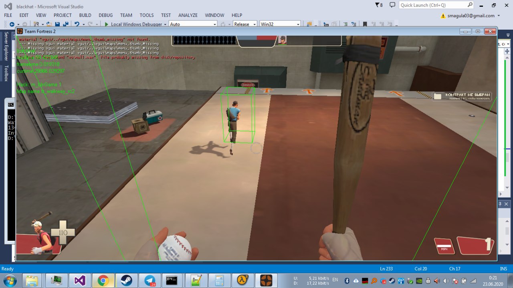Click the clock showing 0:21 23.06.2020
Image resolution: width=513 pixels, height=288 pixels.
click(x=494, y=281)
